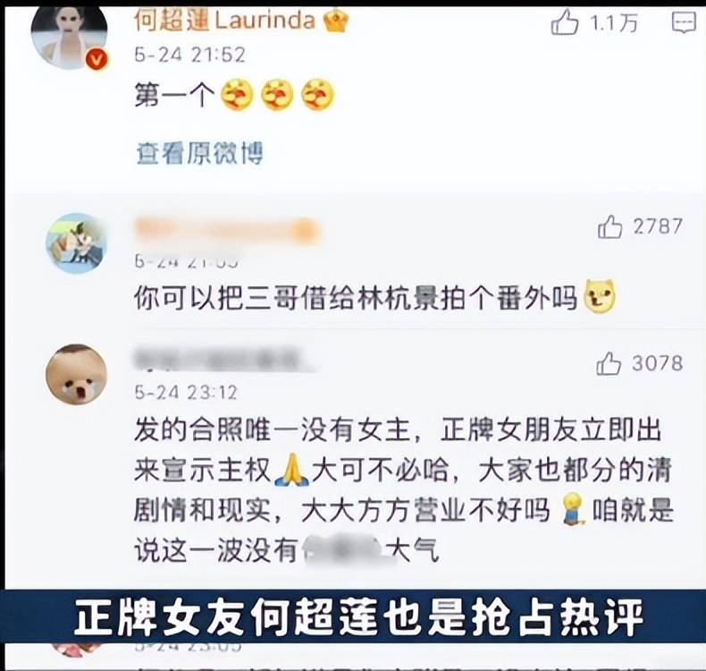Select the comment starting 发的合照唯一没有女主
706x671 pixels.
coord(403,490)
